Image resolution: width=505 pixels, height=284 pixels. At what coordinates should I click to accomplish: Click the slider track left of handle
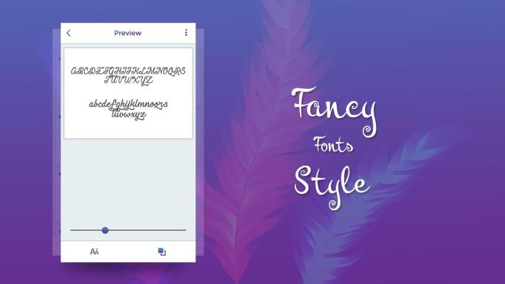coord(86,230)
